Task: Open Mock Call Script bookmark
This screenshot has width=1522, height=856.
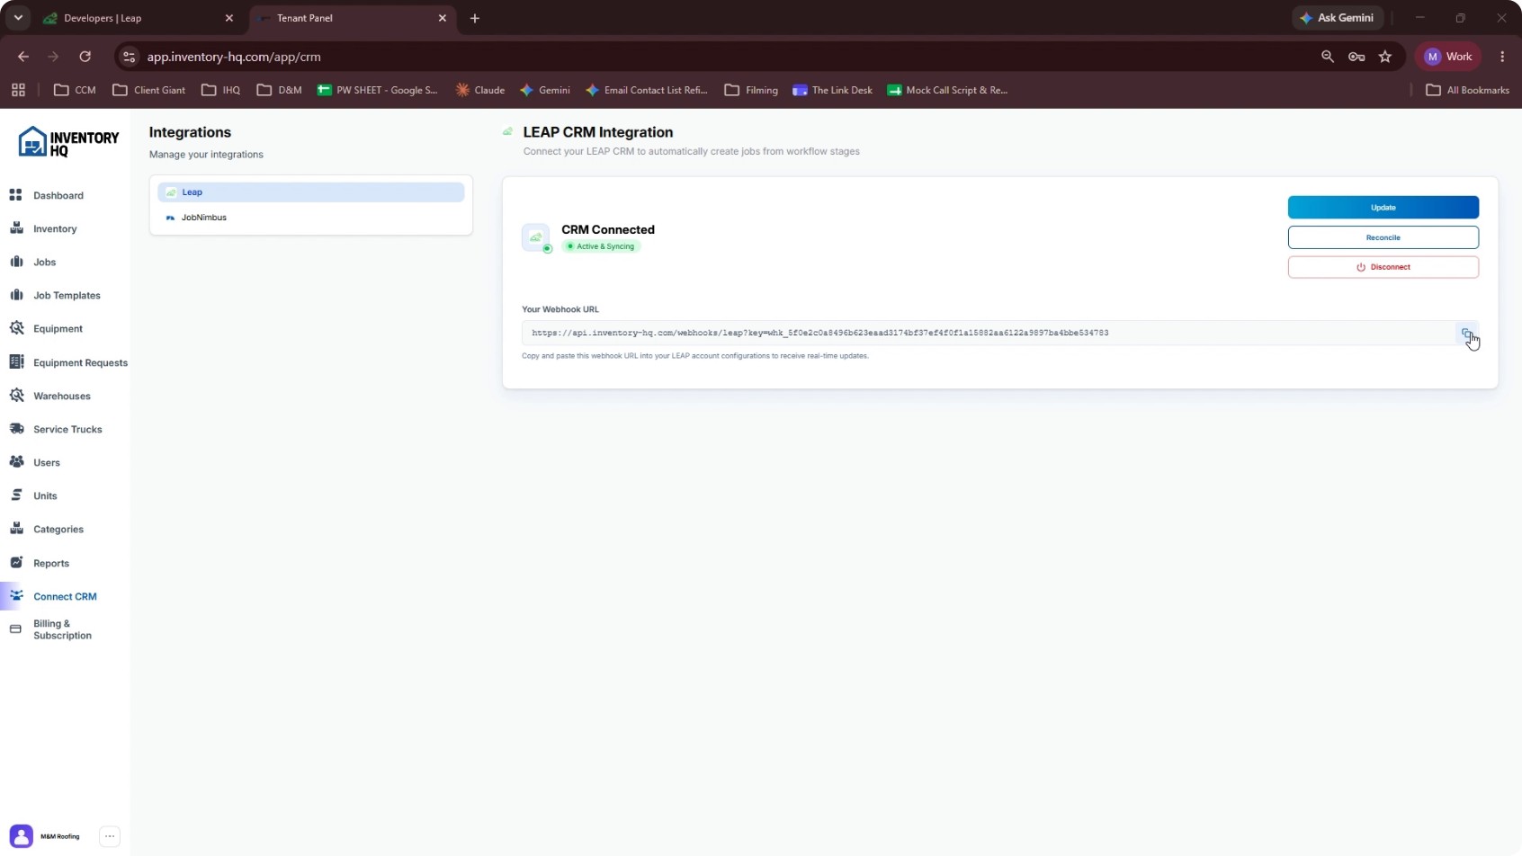Action: (947, 90)
